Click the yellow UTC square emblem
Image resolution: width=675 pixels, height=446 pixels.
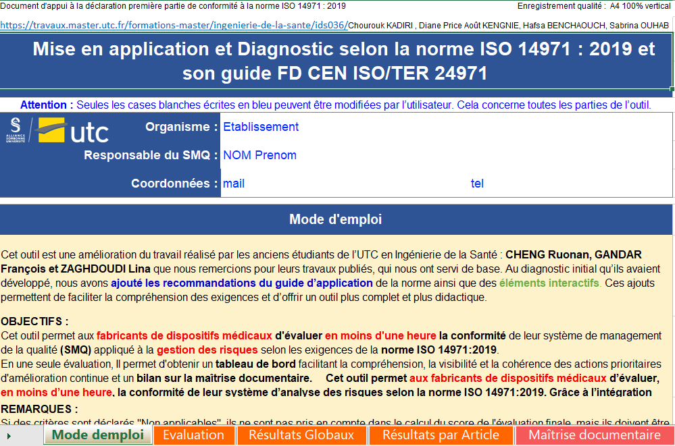[50, 128]
